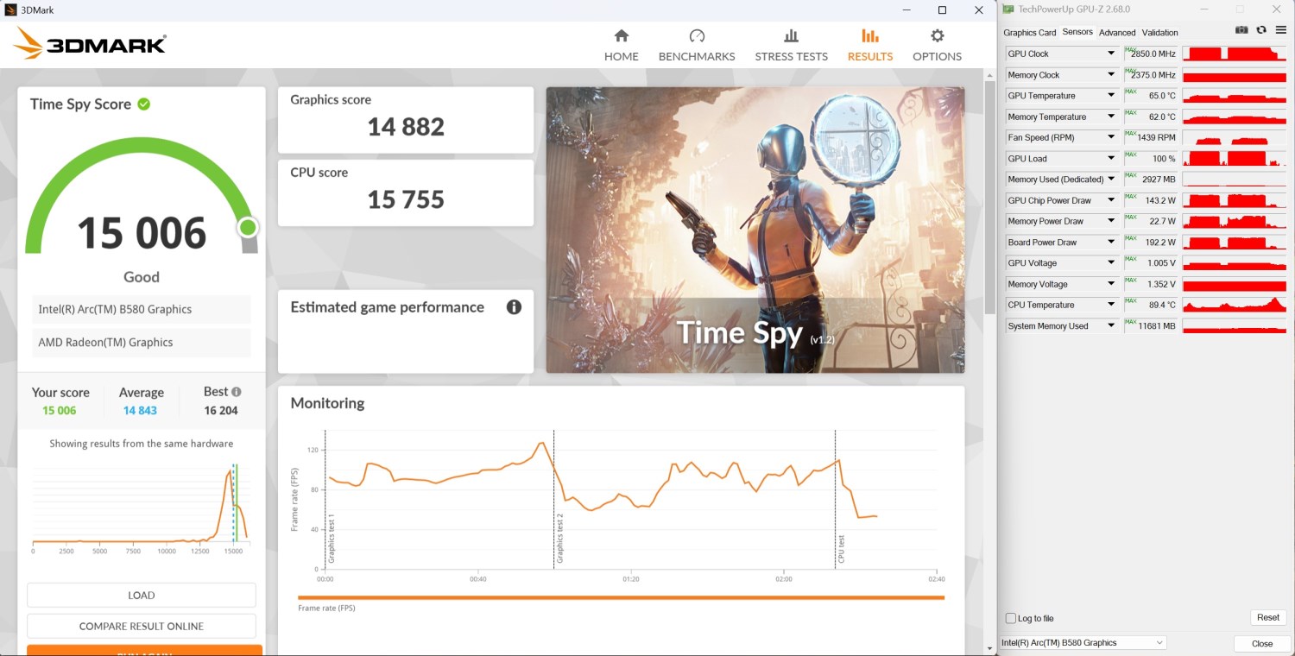1295x656 pixels.
Task: Open the GPU Chip Power Draw dropdown
Action: 1111,200
